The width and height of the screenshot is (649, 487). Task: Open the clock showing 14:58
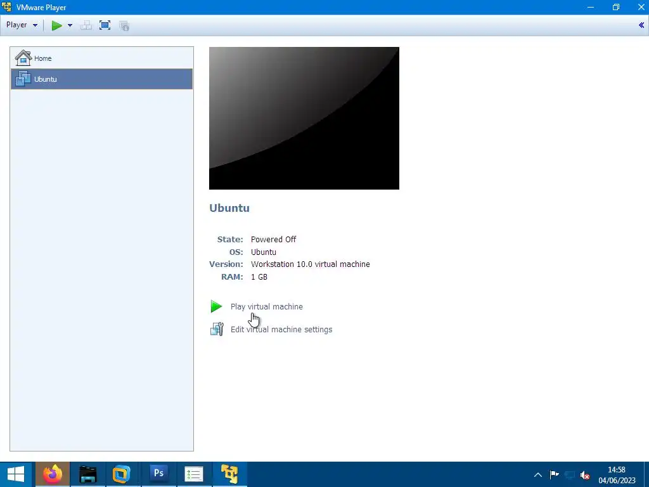pos(617,475)
